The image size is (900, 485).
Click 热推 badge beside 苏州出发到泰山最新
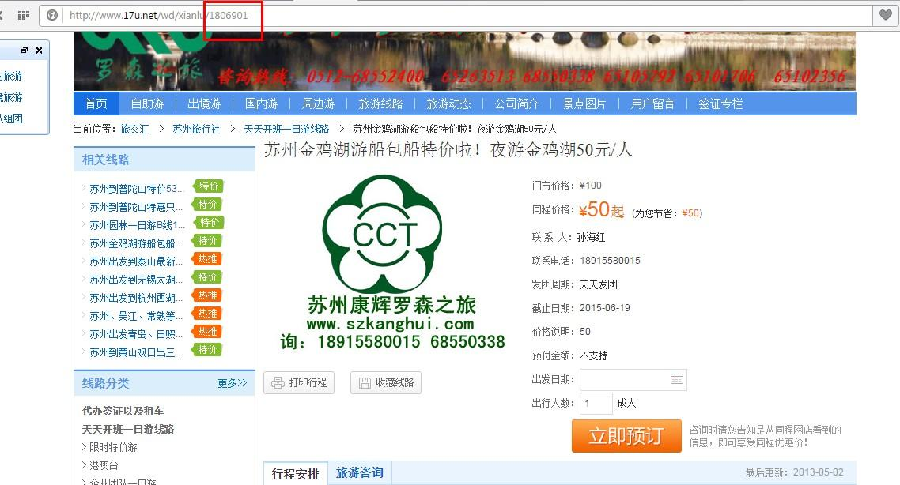click(207, 259)
